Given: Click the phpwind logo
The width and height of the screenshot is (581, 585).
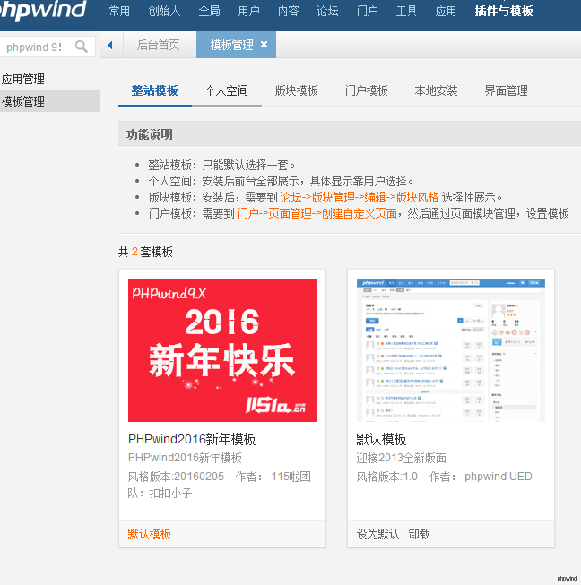Looking at the screenshot, I should (42, 10).
